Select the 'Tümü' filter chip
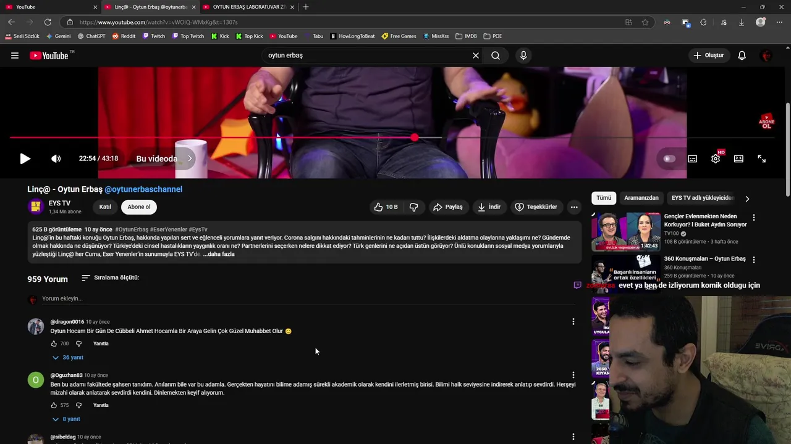This screenshot has width=791, height=444. [x=604, y=198]
